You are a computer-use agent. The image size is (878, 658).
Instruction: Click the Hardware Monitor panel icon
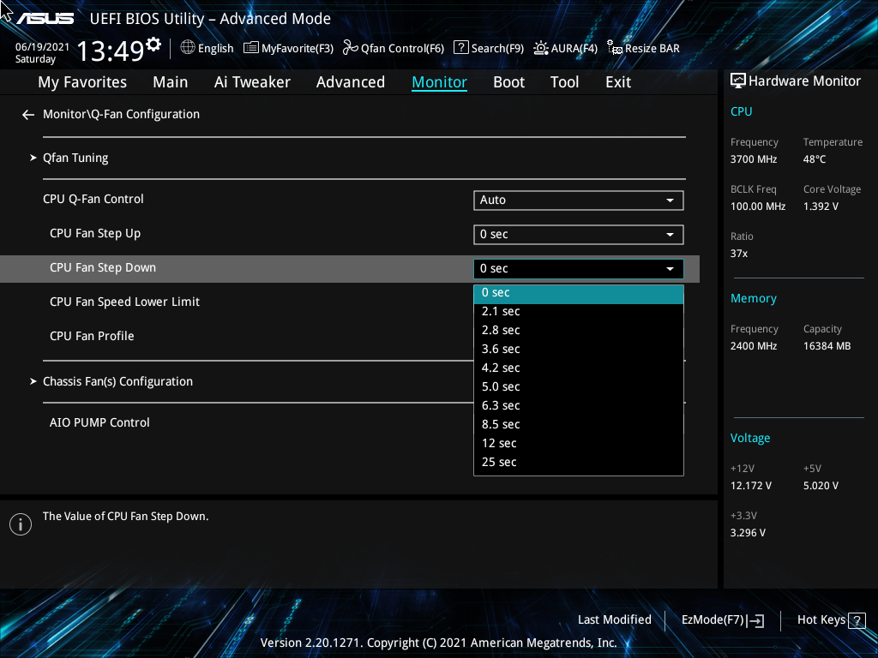click(737, 81)
